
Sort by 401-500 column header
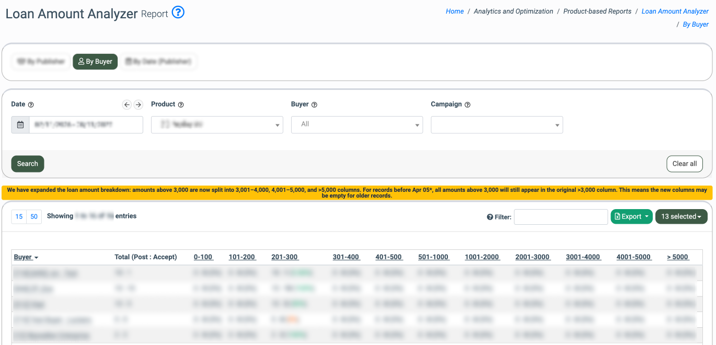[389, 257]
